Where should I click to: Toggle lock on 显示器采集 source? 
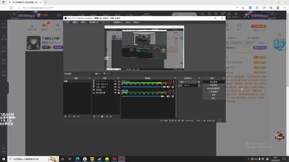point(119,93)
